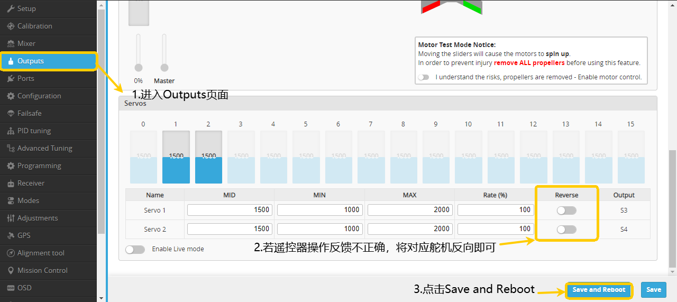The height and width of the screenshot is (302, 677).
Task: Click the Save and Reboot button
Action: click(x=599, y=290)
